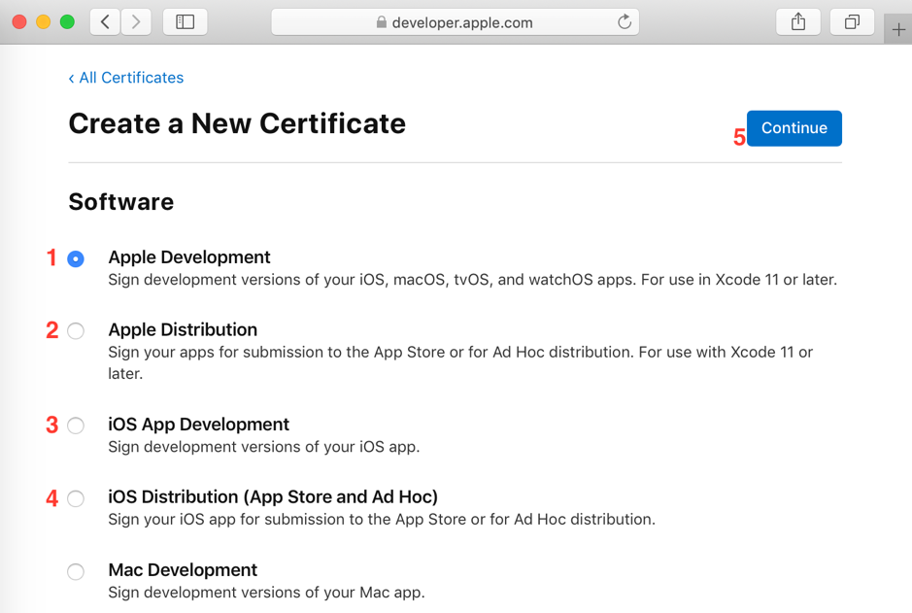Show the Safari sidebar
Viewport: 912px width, 613px height.
(x=185, y=22)
